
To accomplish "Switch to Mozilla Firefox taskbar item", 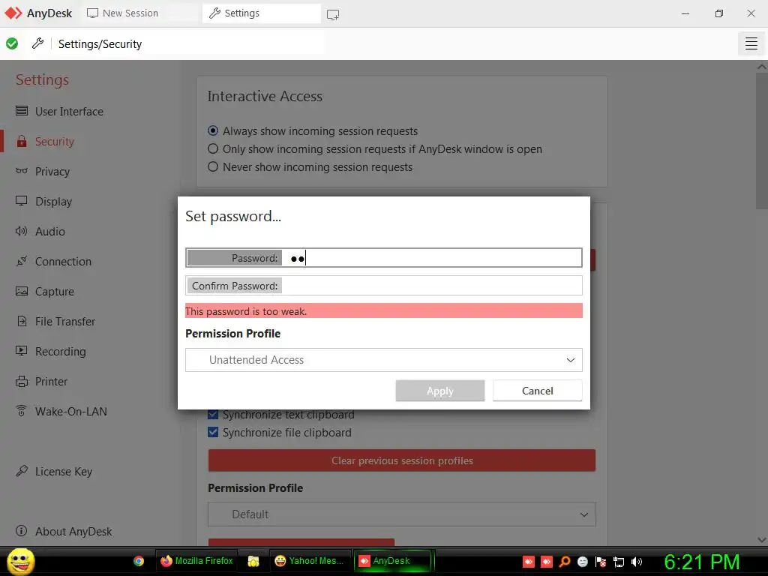I will pos(196,561).
